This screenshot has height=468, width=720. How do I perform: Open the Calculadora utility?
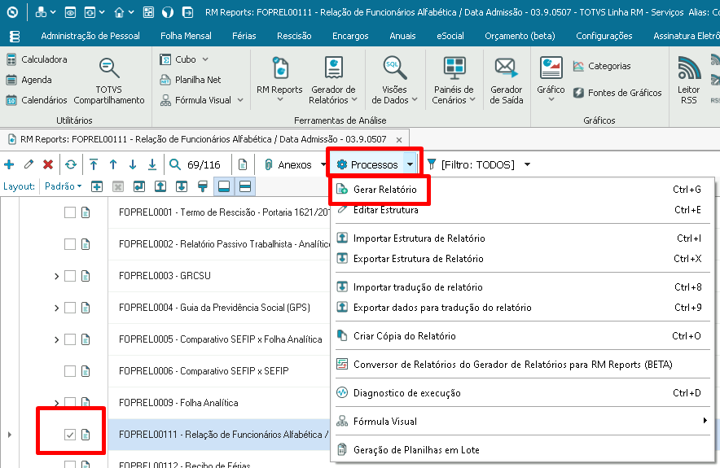37,59
